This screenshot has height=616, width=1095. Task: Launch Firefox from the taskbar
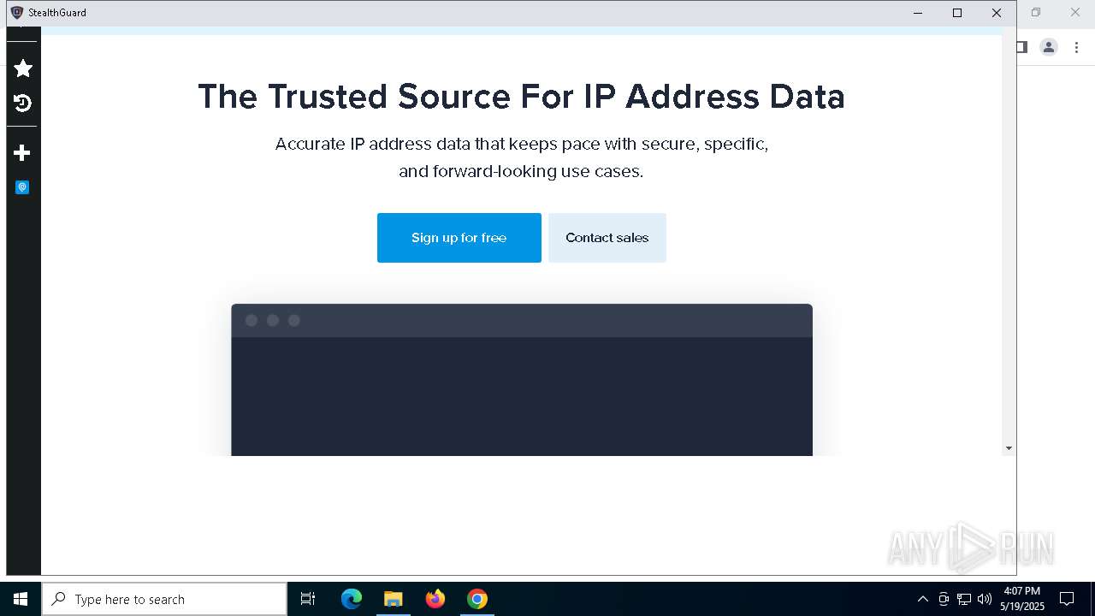tap(435, 599)
